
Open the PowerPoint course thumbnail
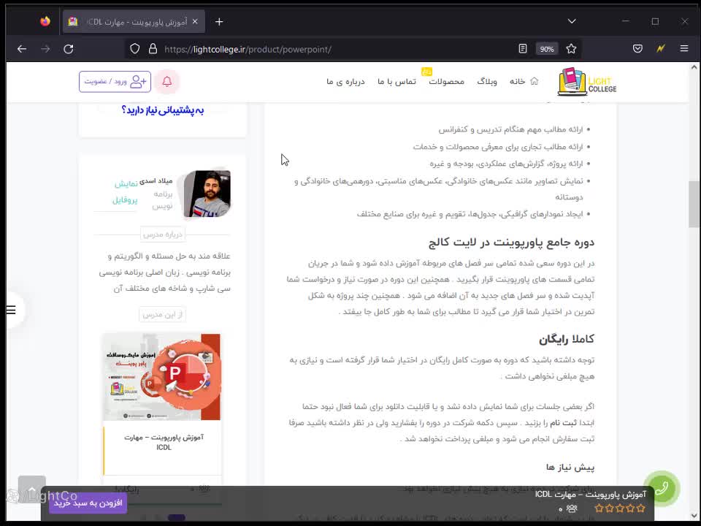point(161,376)
